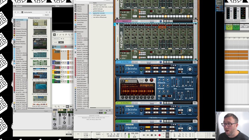Click the RUN button on selected Redrum
Screen dimensions: 249x140
[135, 57]
